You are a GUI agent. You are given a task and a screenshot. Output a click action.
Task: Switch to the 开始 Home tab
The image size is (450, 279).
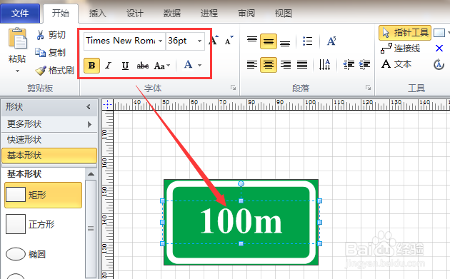pyautogui.click(x=61, y=13)
